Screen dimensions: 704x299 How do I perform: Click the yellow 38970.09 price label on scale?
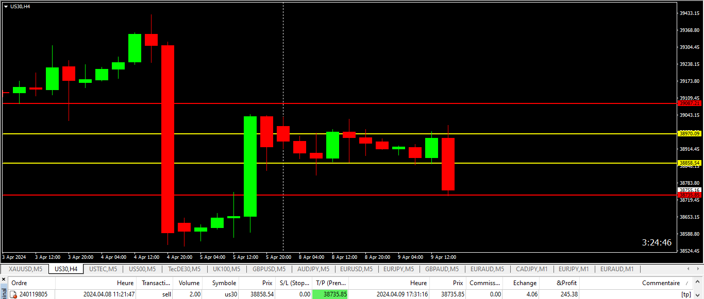[690, 134]
